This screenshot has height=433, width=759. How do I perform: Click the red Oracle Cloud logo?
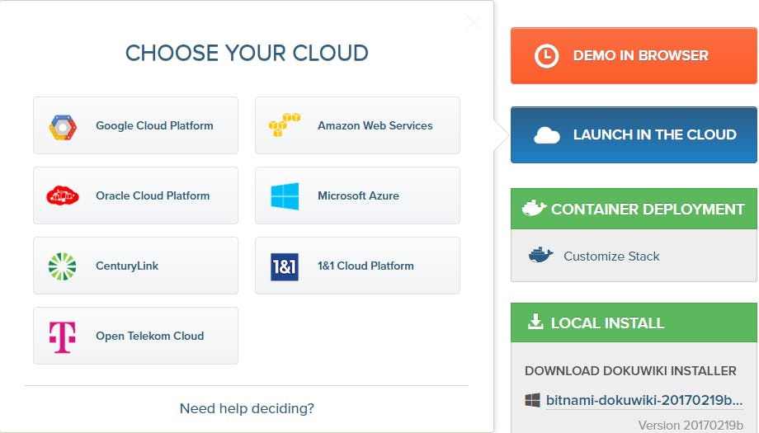63,196
